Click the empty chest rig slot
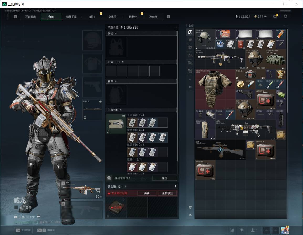Viewport: 303px width, 235px height. pyautogui.click(x=116, y=47)
